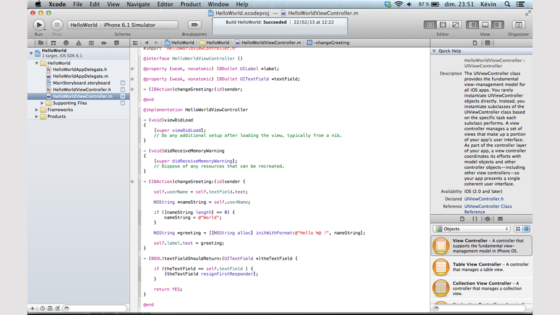Click the Wi-Fi status icon
Screen dimensions: 560x315
(399, 4)
